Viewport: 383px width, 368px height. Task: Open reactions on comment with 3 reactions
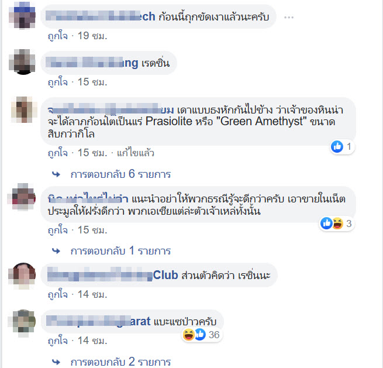coord(337,223)
